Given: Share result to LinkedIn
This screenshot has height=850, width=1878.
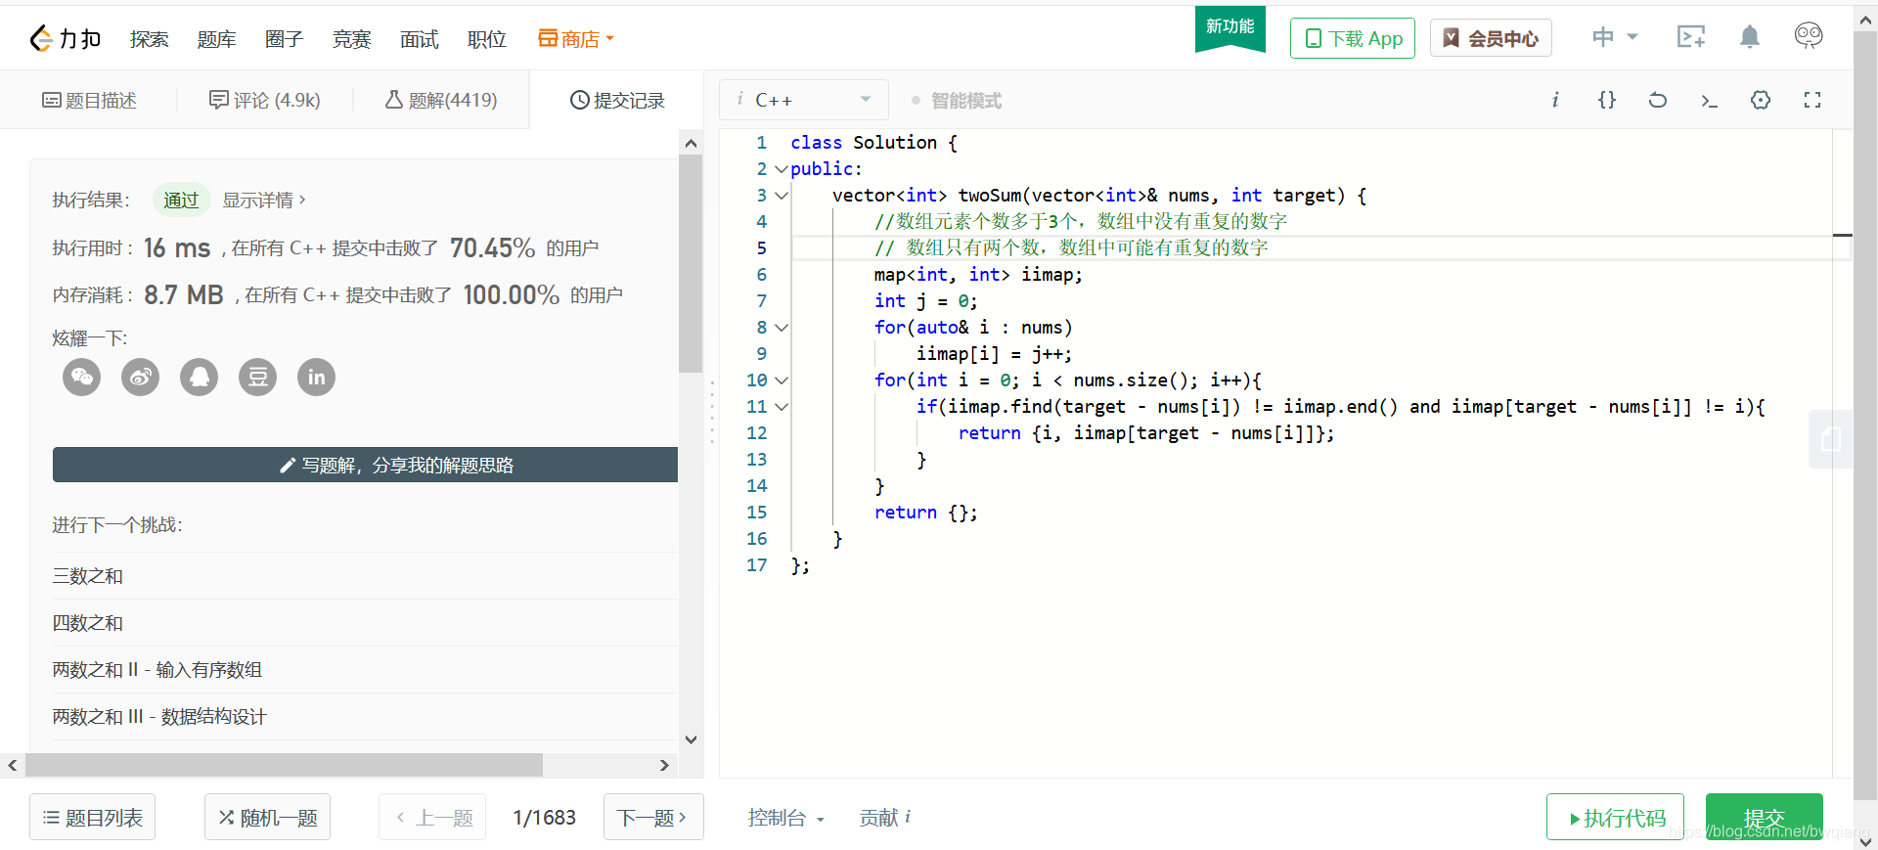Looking at the screenshot, I should (x=317, y=378).
